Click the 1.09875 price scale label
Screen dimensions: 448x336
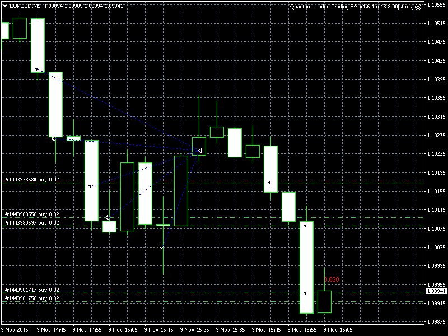pyautogui.click(x=436, y=321)
